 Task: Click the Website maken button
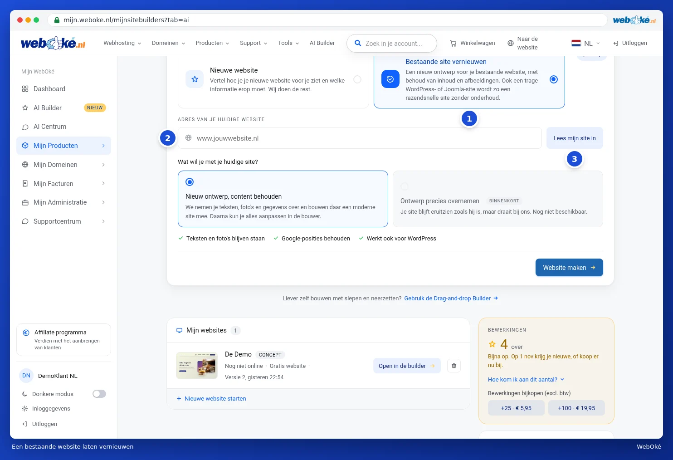[x=569, y=268]
